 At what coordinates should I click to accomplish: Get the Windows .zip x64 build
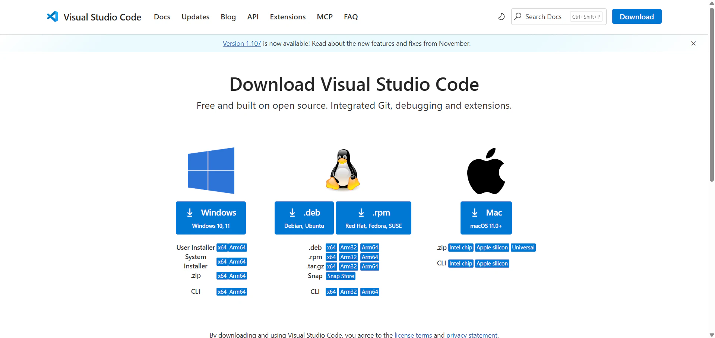click(222, 276)
